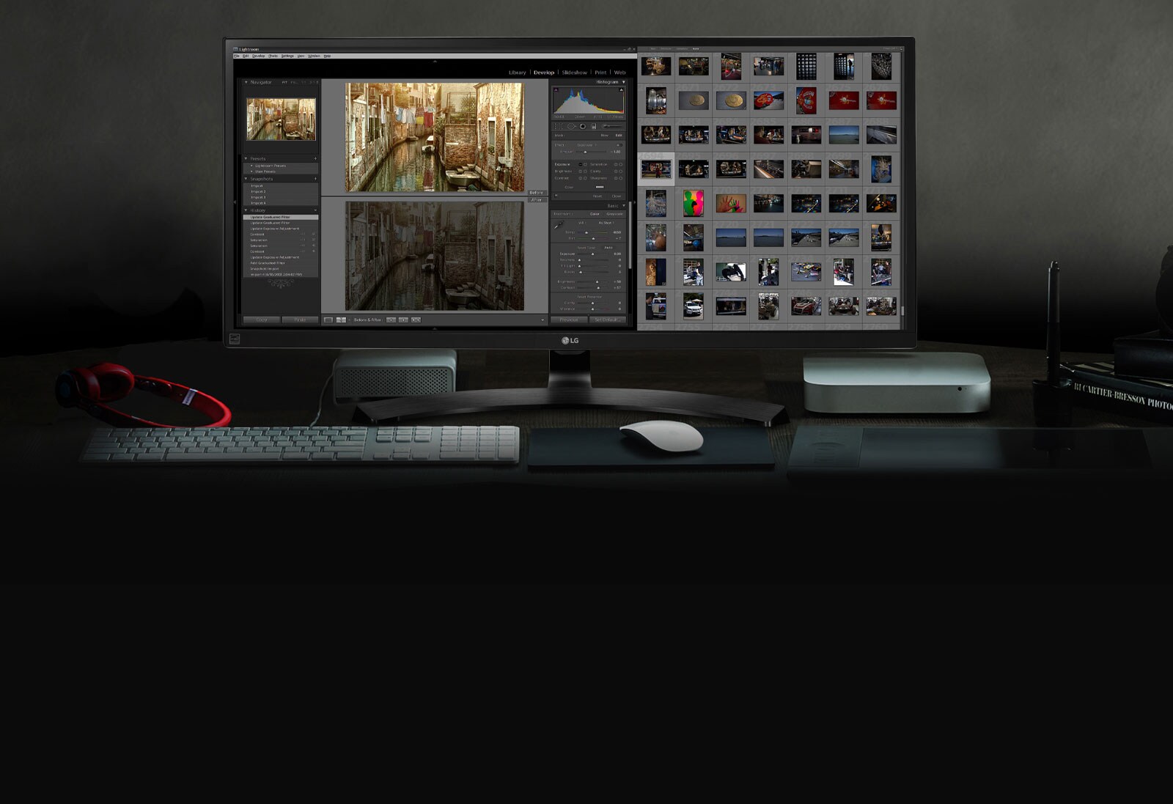Select the Crop Overlay tool
Image resolution: width=1173 pixels, height=804 pixels.
pyautogui.click(x=558, y=126)
